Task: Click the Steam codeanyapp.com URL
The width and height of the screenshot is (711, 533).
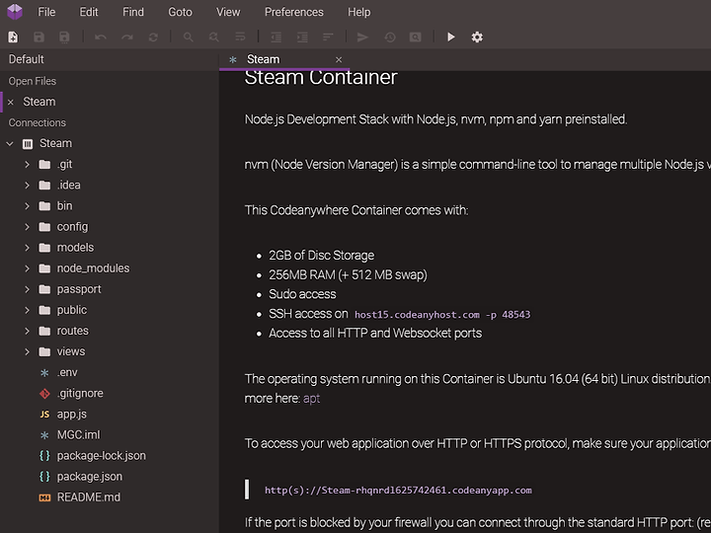Action: coord(398,491)
